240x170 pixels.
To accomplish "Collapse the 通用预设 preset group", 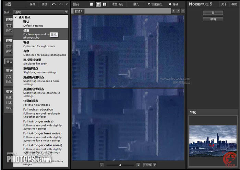I will (x=15, y=17).
